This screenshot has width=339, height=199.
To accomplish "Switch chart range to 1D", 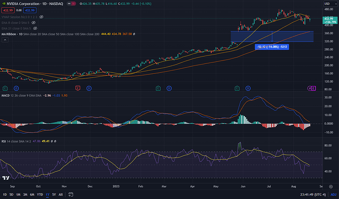I will coord(4,195).
